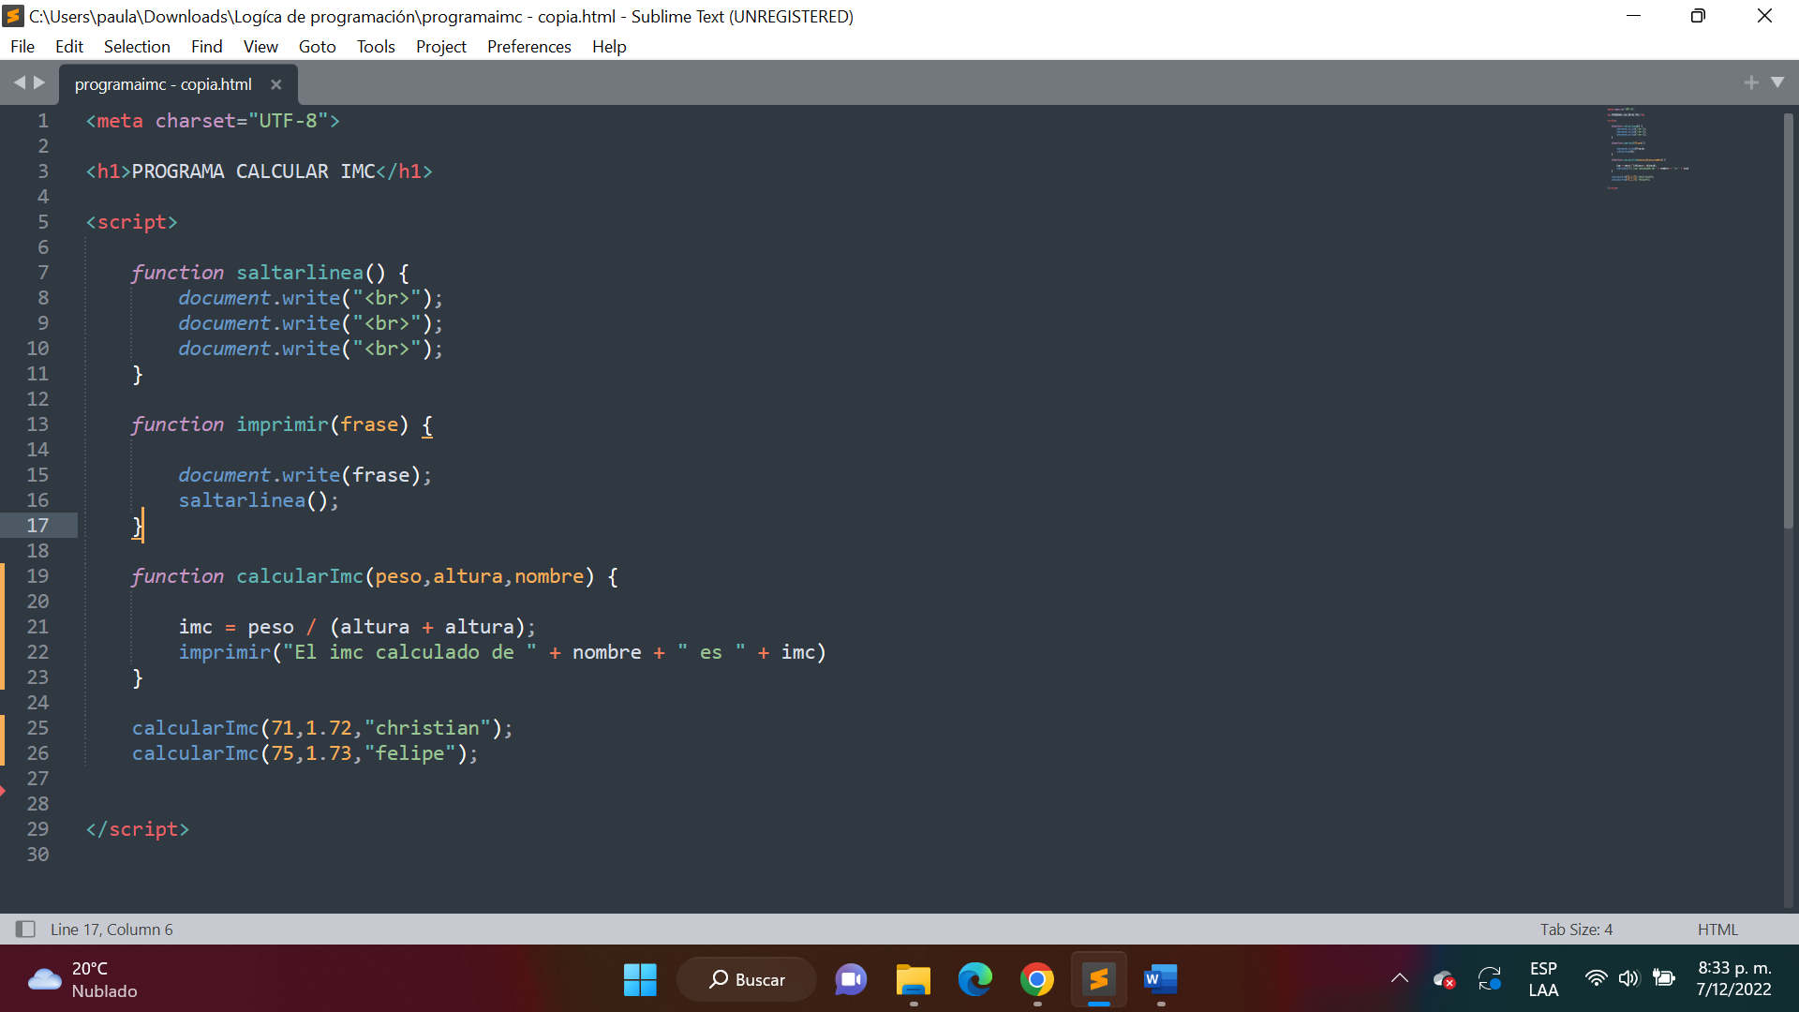The image size is (1799, 1012).
Task: Click the sync update tray icon
Action: point(1490,979)
